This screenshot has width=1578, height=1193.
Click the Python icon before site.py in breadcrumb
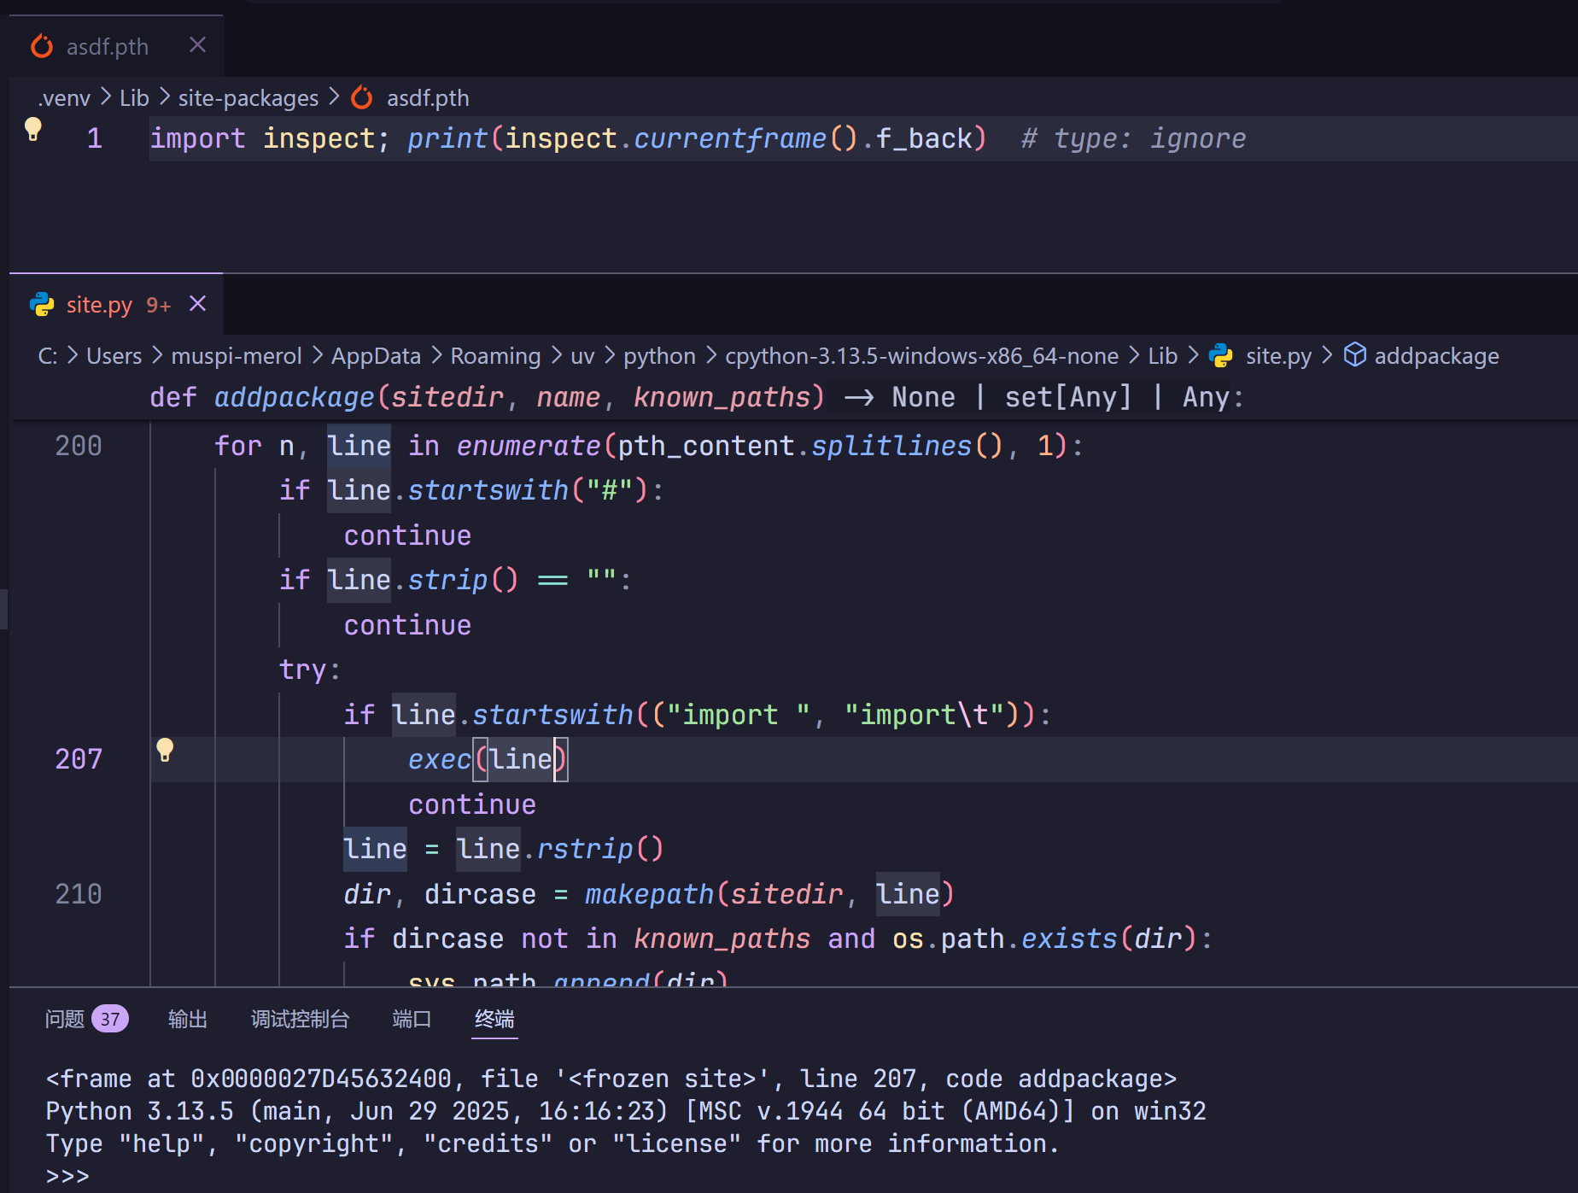[1220, 355]
